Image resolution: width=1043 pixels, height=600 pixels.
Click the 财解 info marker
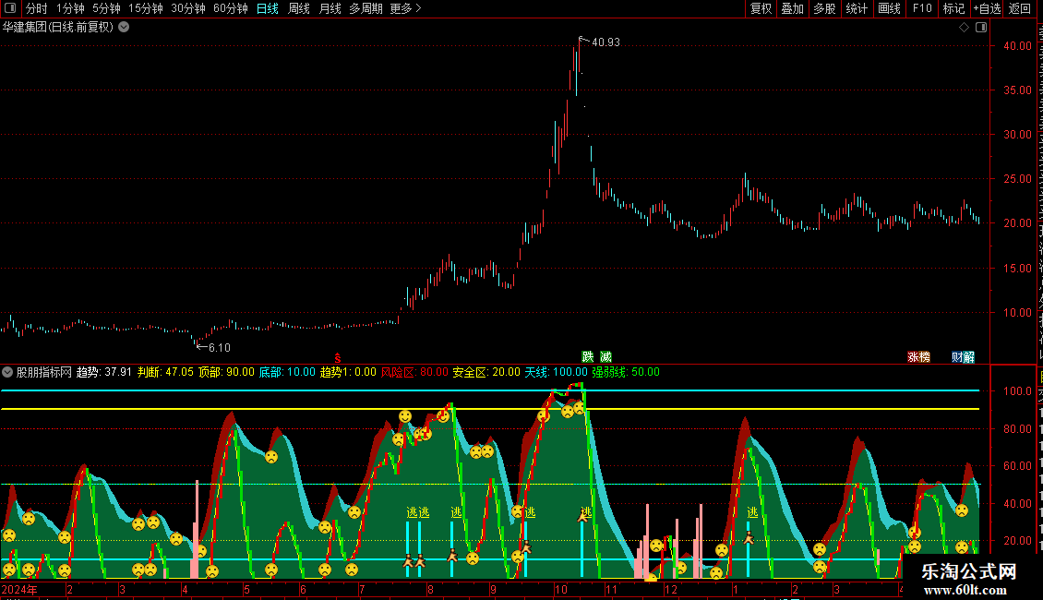[963, 357]
